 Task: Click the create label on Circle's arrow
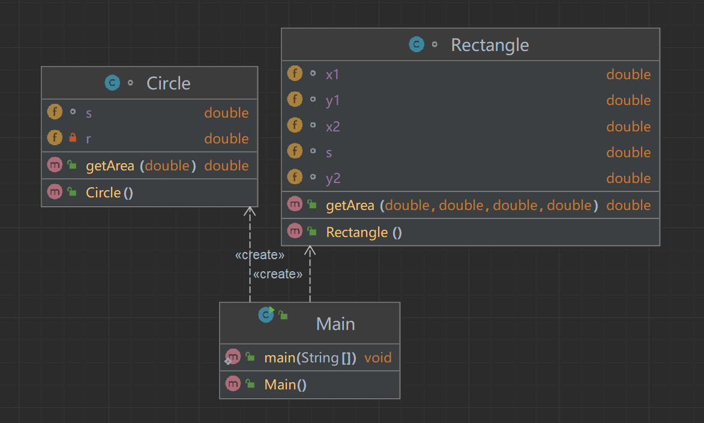259,255
